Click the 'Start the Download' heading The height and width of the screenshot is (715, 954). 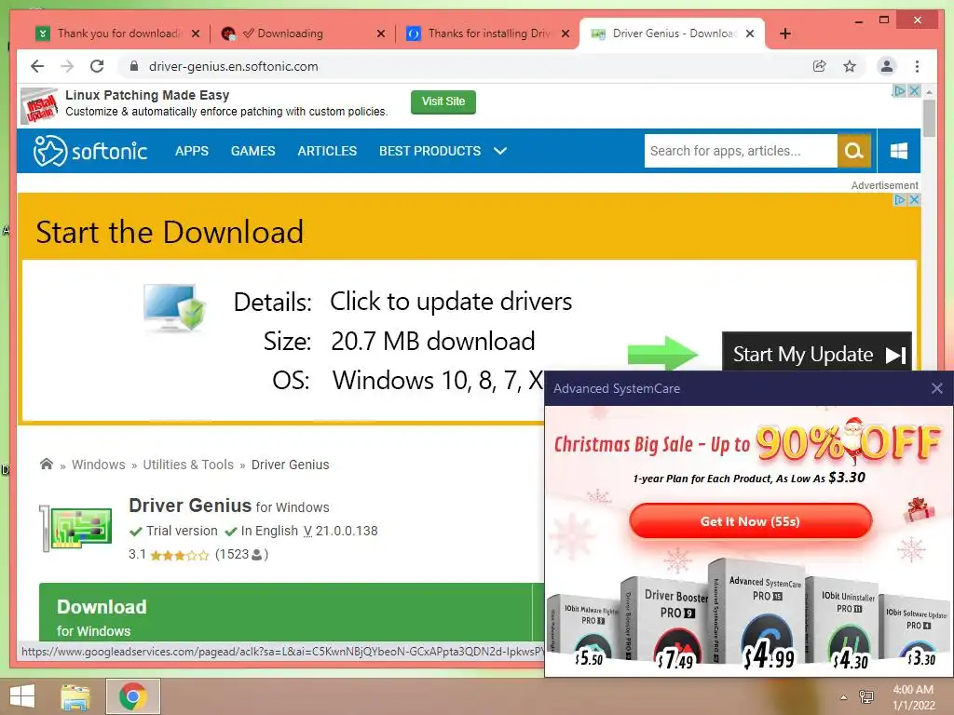(x=170, y=232)
